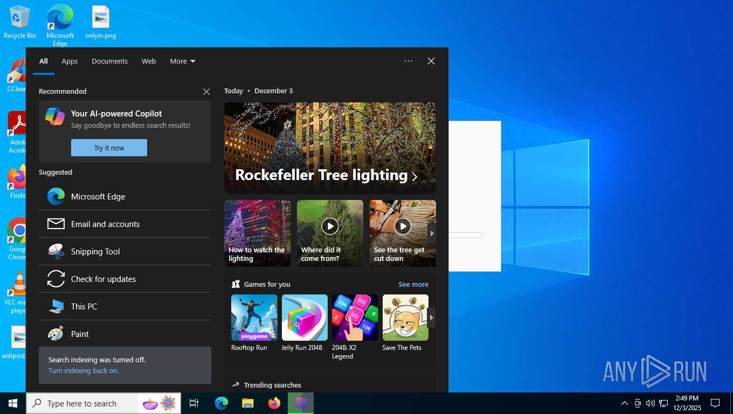Open Firefox from the taskbar
733x414 pixels.
click(x=274, y=403)
